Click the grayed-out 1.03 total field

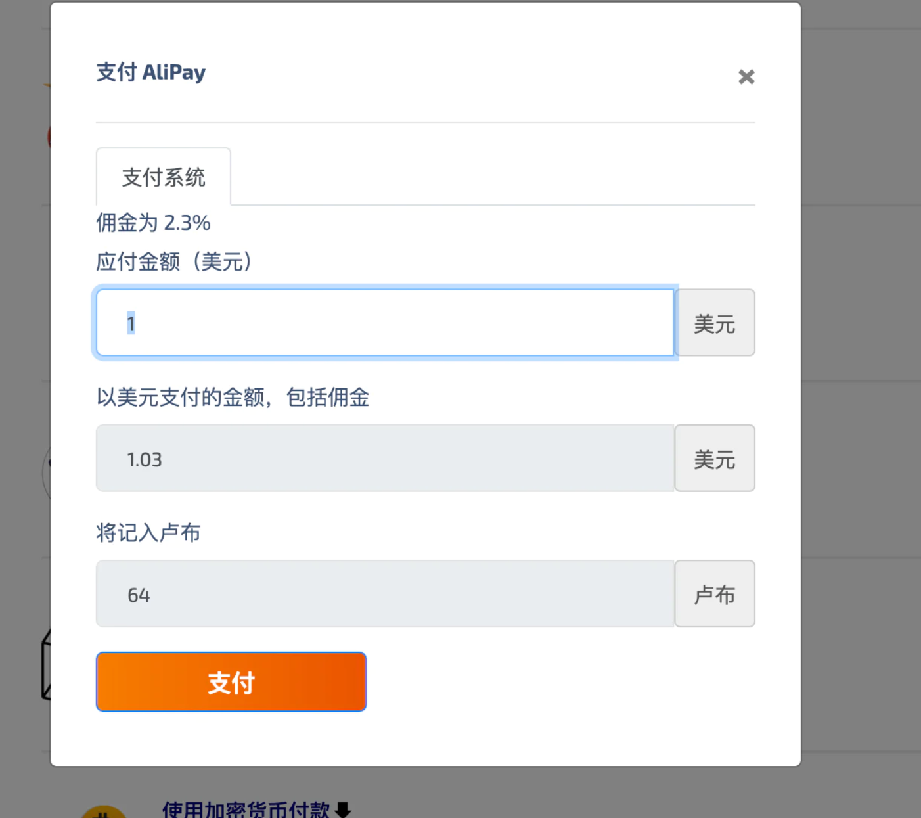point(385,458)
